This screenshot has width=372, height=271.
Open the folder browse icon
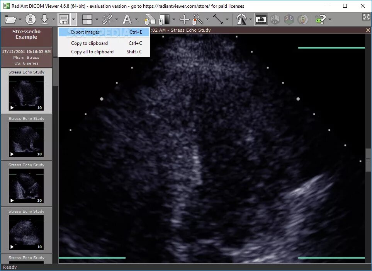10,19
